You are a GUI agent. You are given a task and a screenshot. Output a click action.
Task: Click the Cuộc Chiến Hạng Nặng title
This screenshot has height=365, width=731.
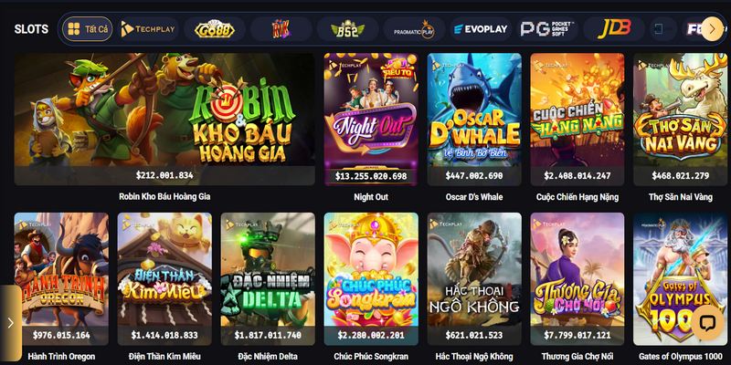pyautogui.click(x=577, y=197)
